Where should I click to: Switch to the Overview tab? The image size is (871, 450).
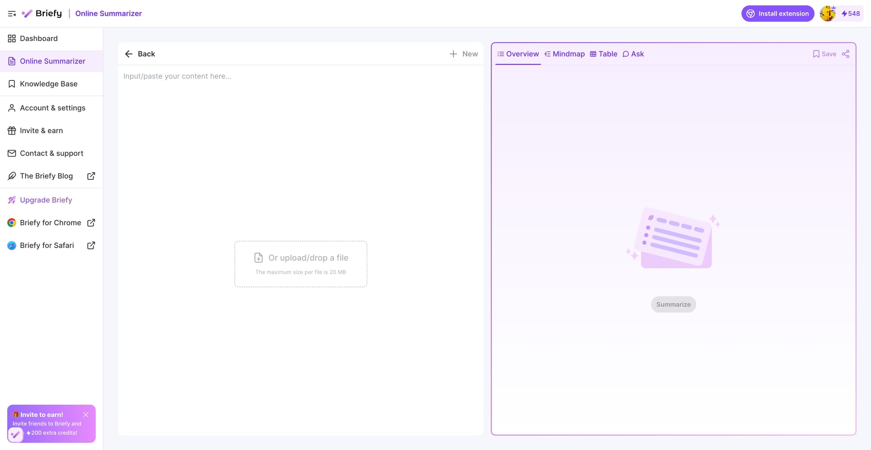pyautogui.click(x=518, y=54)
